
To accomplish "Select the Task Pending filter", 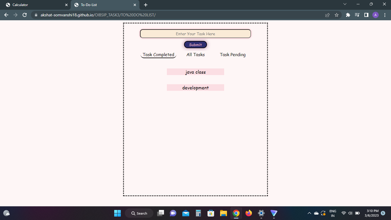I will tap(233, 54).
